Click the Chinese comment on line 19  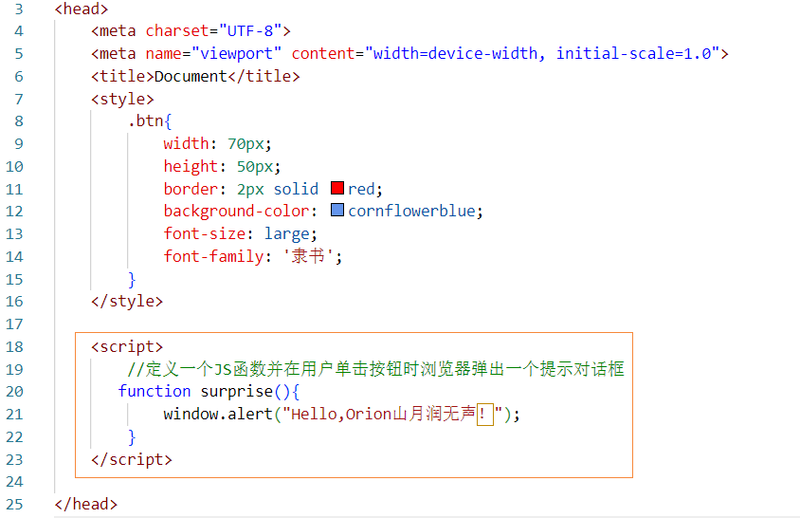point(375,369)
